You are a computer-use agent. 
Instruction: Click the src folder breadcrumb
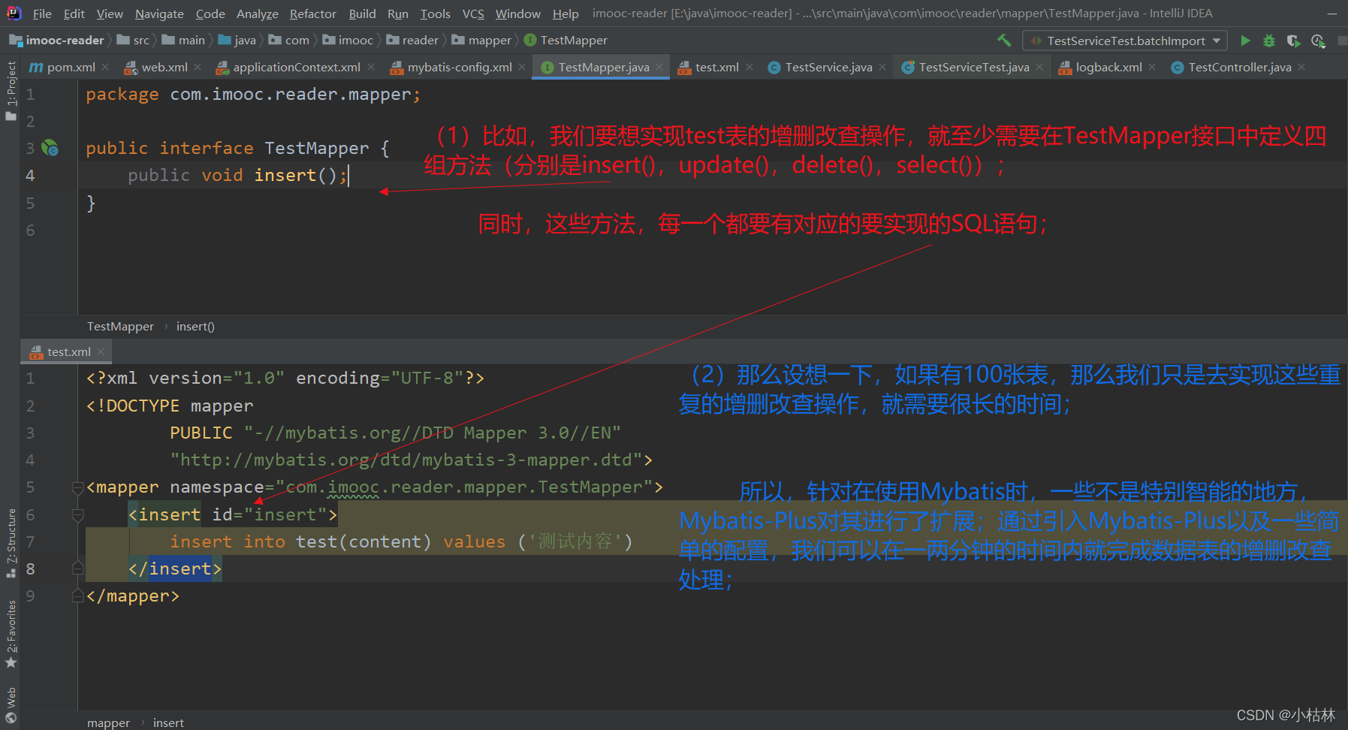pos(134,41)
